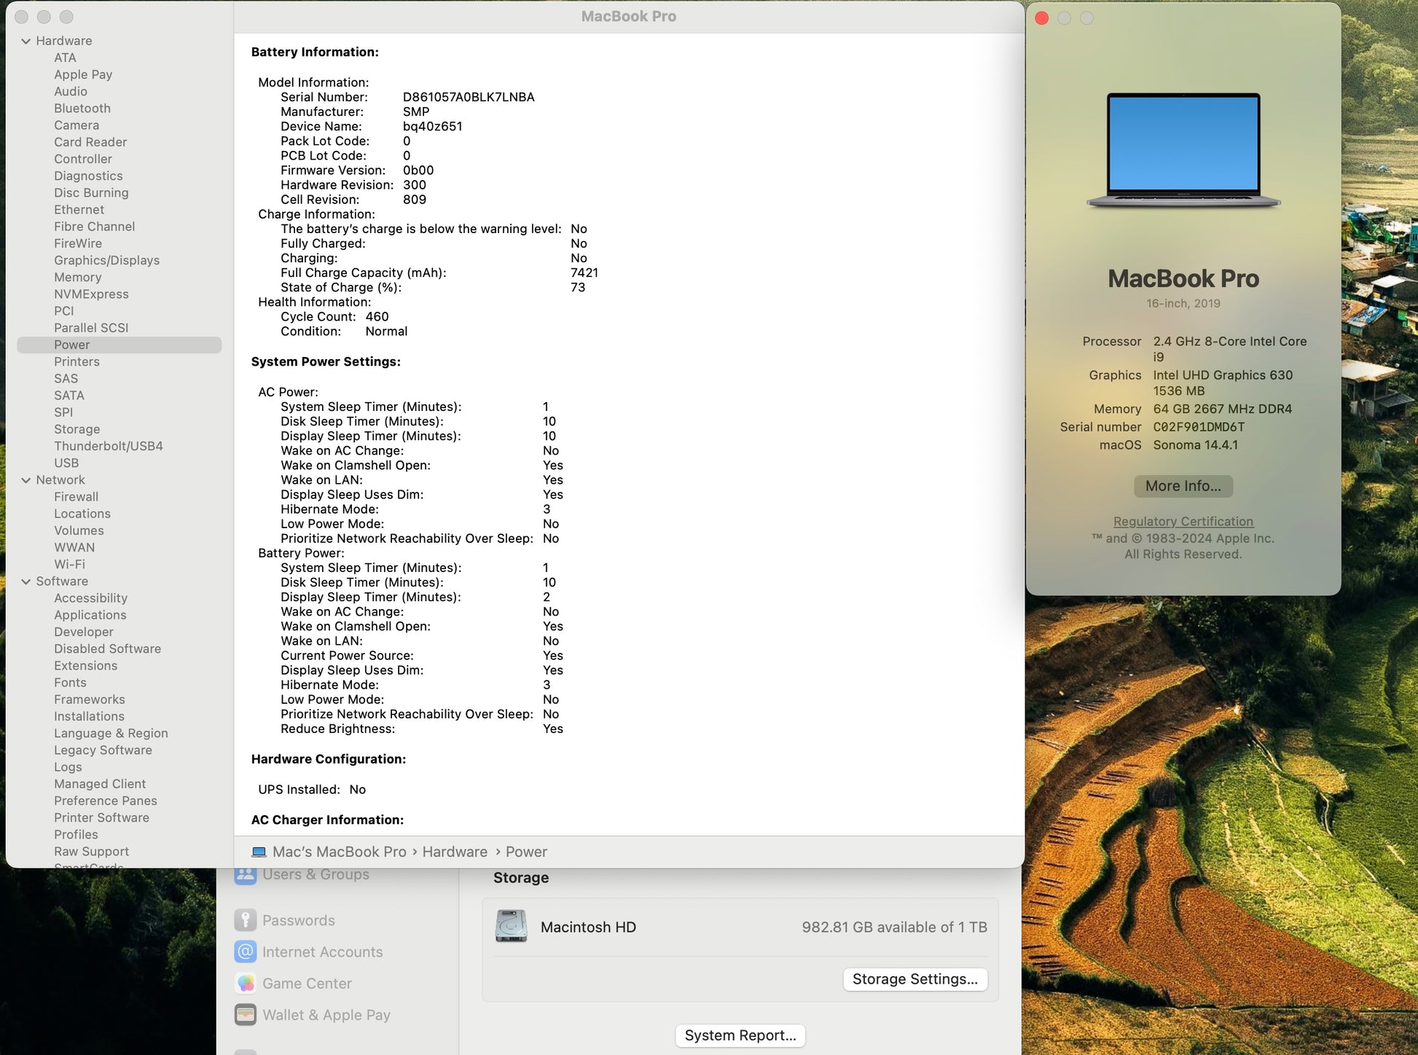Close the About This Mac window
The image size is (1418, 1055).
tap(1042, 18)
